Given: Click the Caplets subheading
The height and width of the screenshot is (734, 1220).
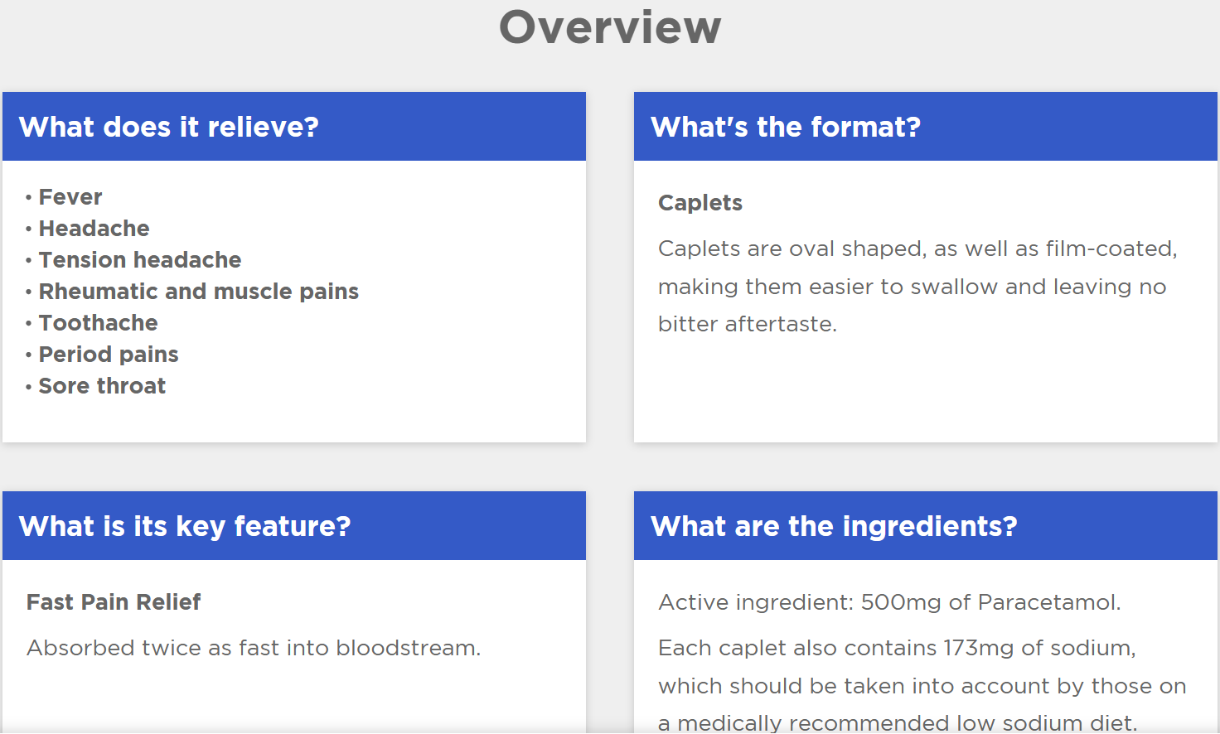Looking at the screenshot, I should pyautogui.click(x=700, y=203).
